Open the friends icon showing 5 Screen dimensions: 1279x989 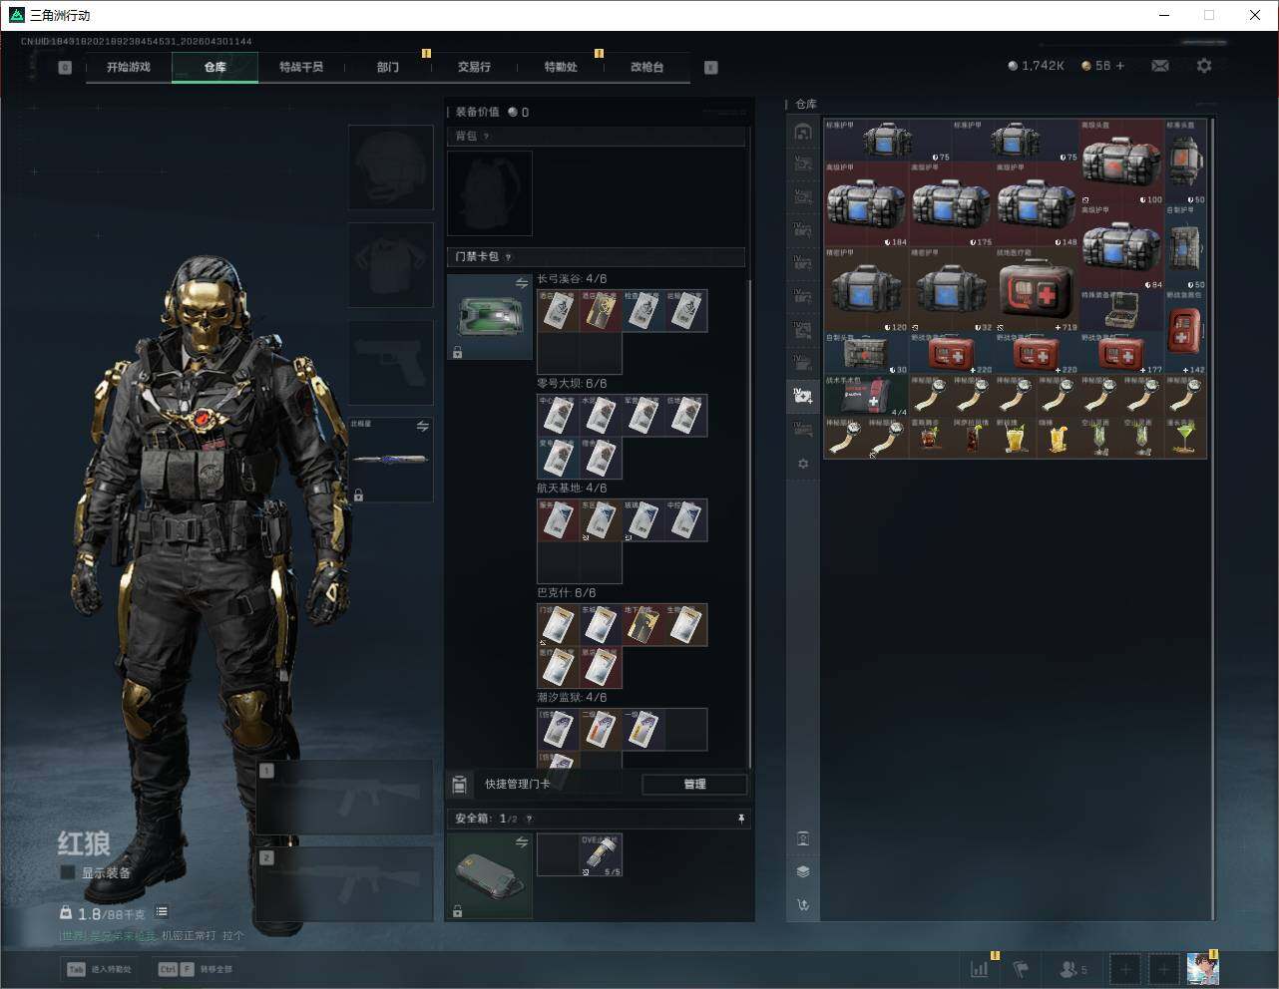1073,969
